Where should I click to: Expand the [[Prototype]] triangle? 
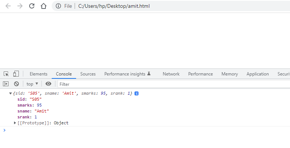tap(15, 123)
